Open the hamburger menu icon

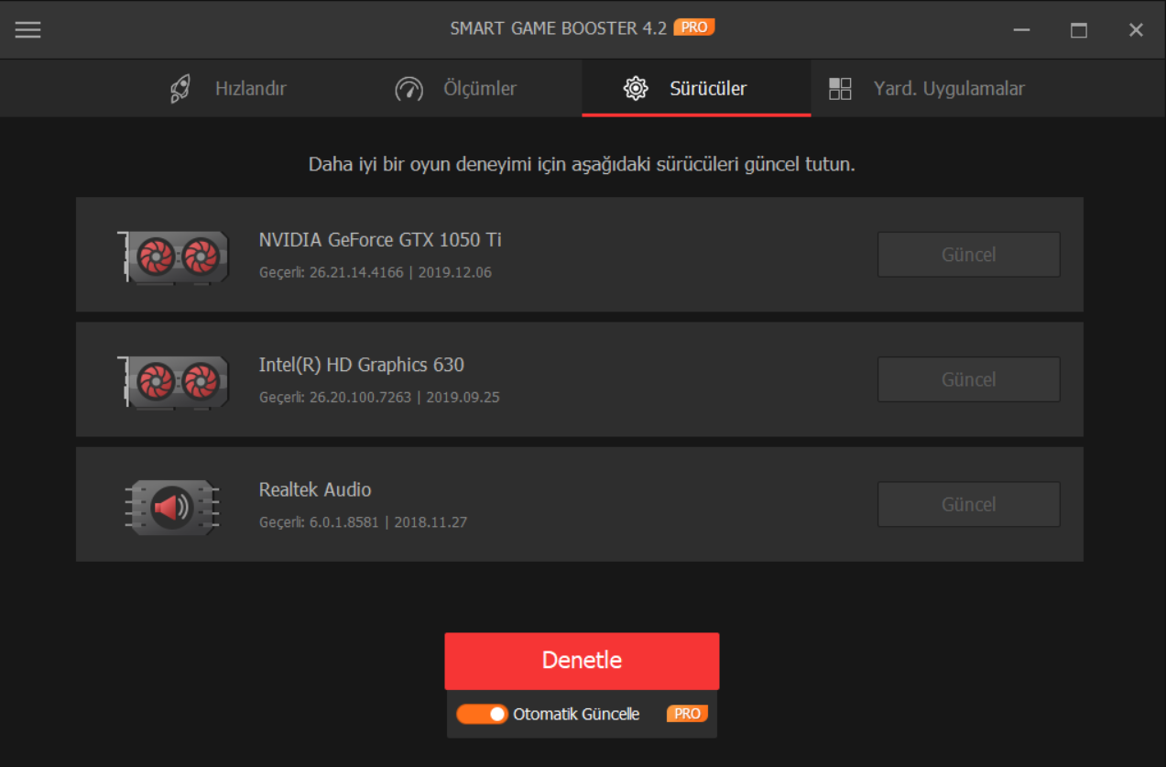[28, 29]
